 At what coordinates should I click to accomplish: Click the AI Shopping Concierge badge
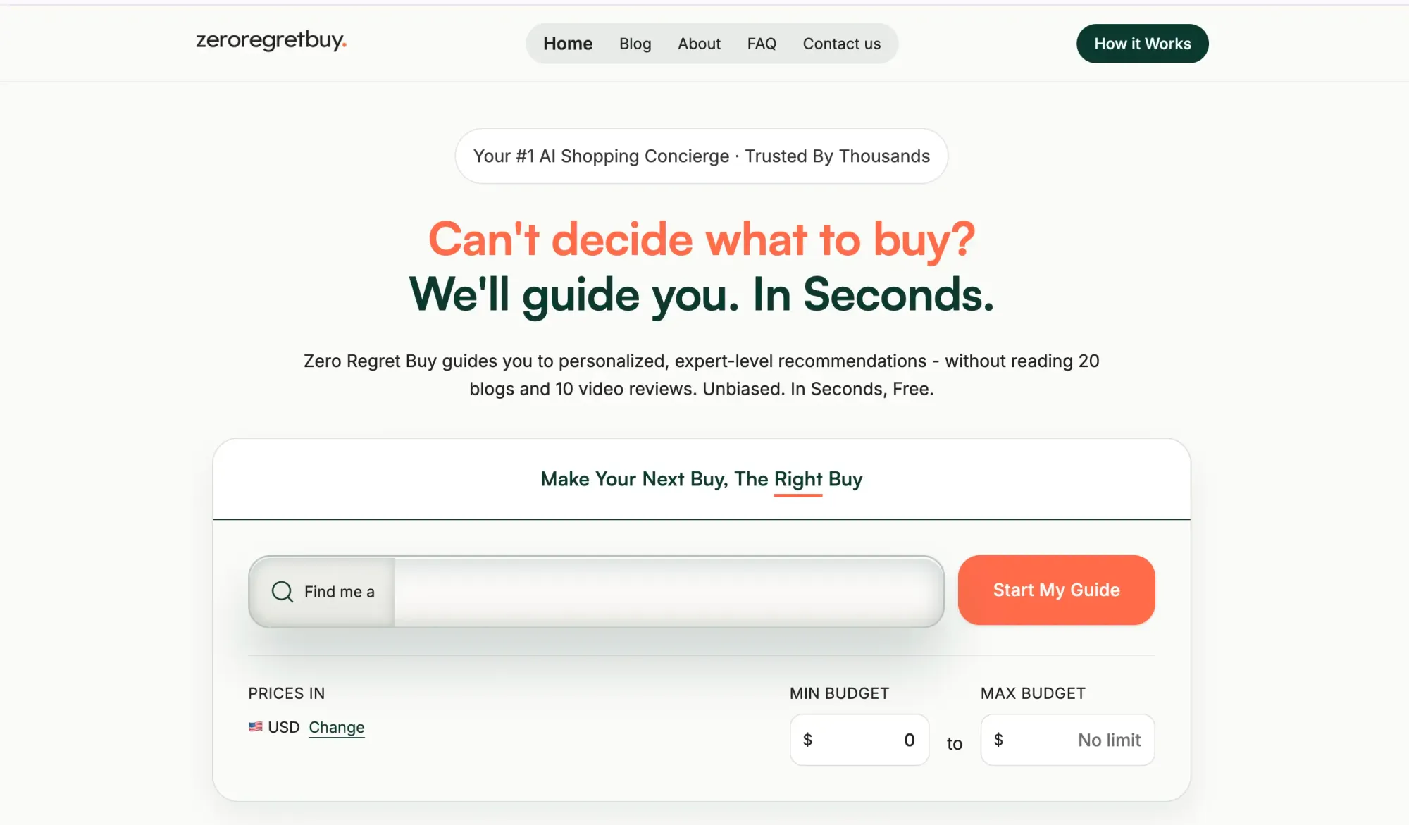click(701, 156)
